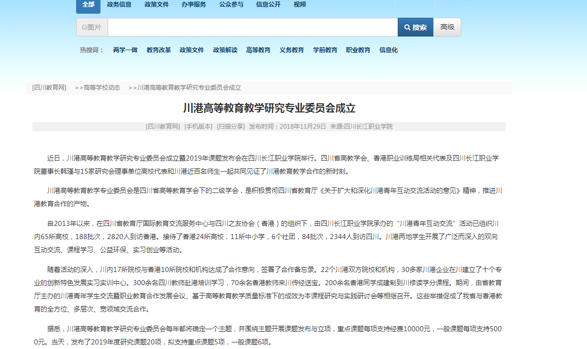Select the 全部 search tab
587x349 pixels.
click(x=88, y=5)
